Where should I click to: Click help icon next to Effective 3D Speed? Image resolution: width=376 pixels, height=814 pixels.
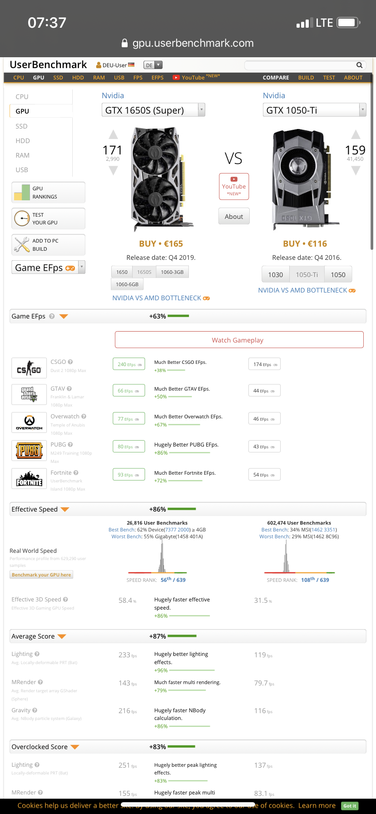[65, 600]
